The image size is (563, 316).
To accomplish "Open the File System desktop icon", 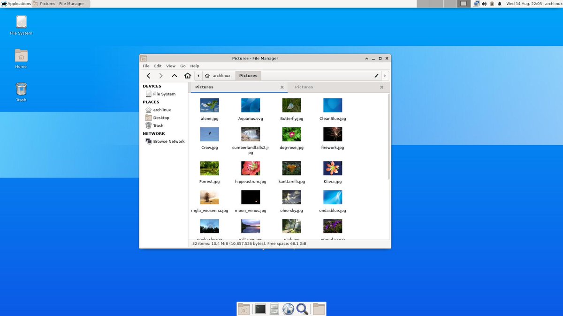I will tap(21, 26).
